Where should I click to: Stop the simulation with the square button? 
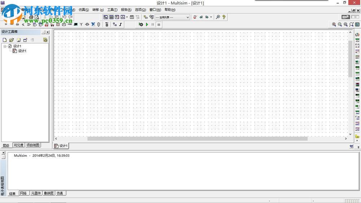pyautogui.click(x=158, y=25)
